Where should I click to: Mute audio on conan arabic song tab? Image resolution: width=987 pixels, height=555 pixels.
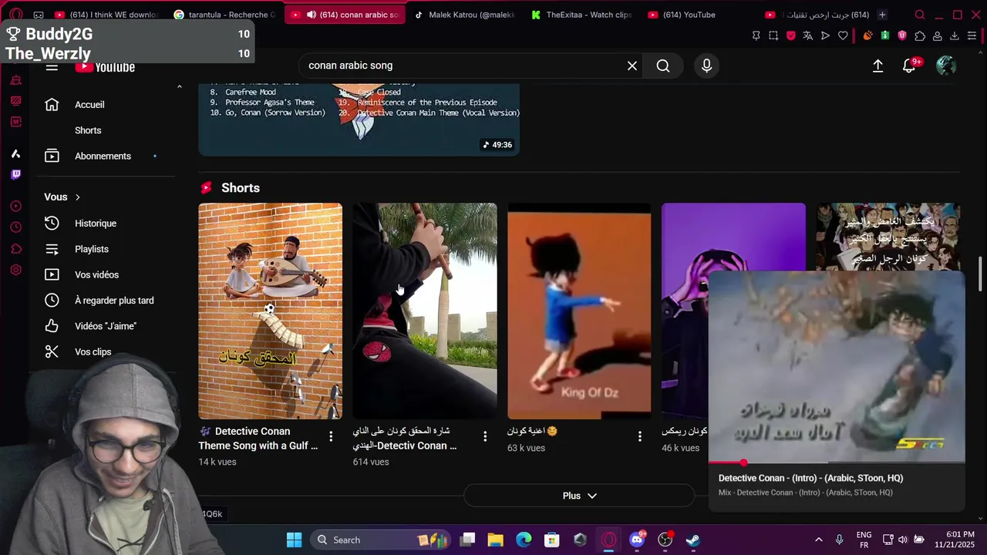click(x=312, y=15)
